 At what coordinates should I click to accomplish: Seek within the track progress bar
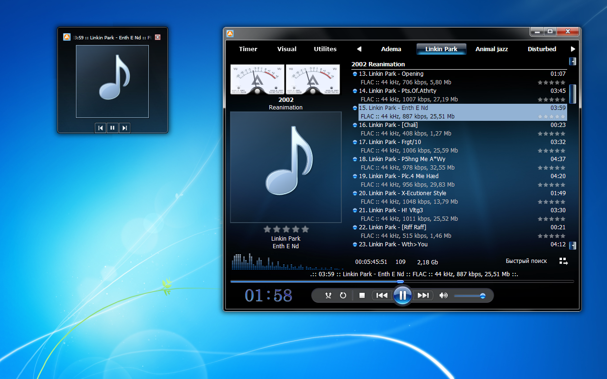point(402,281)
